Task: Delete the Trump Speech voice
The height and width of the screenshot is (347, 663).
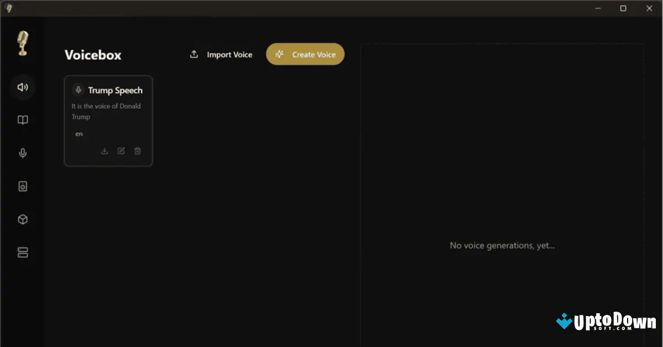Action: click(138, 151)
